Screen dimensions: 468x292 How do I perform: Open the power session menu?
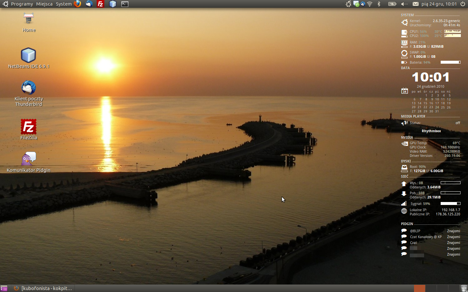pyautogui.click(x=463, y=4)
